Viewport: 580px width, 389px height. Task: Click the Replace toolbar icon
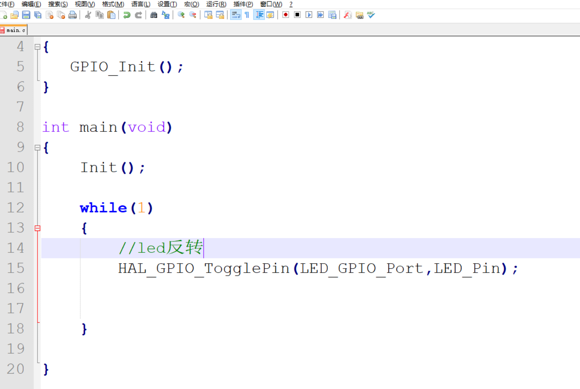[x=166, y=15]
